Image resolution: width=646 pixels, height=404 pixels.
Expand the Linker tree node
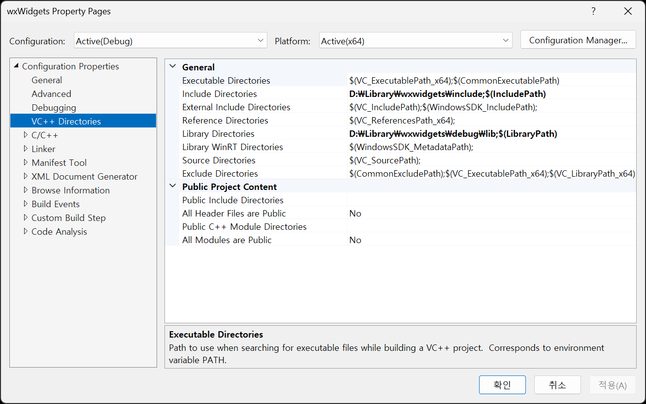click(26, 149)
